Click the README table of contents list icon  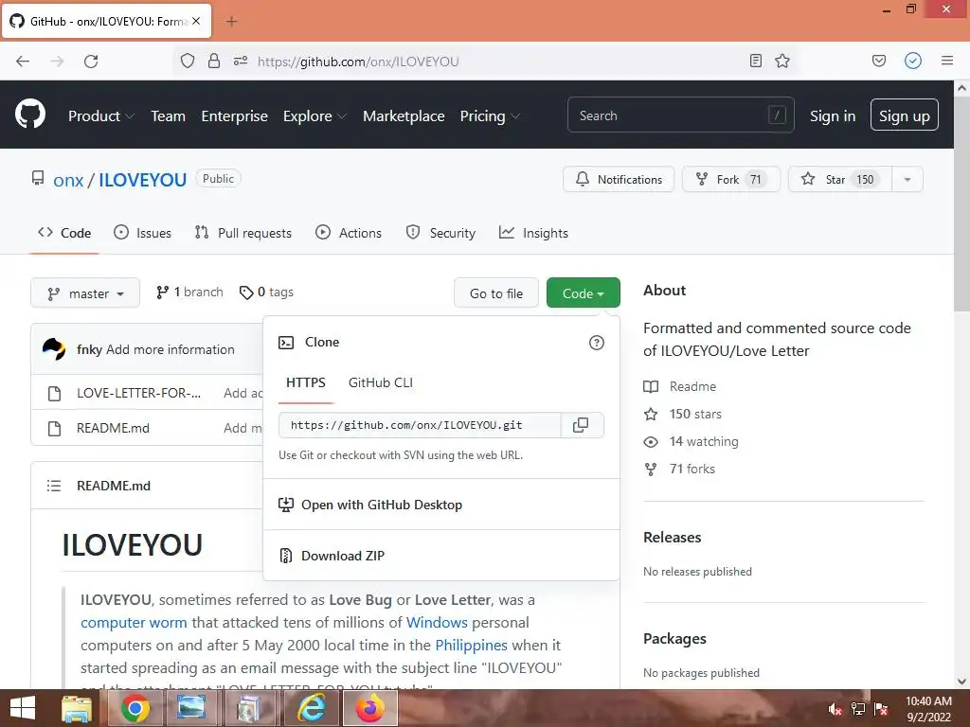[x=54, y=486]
